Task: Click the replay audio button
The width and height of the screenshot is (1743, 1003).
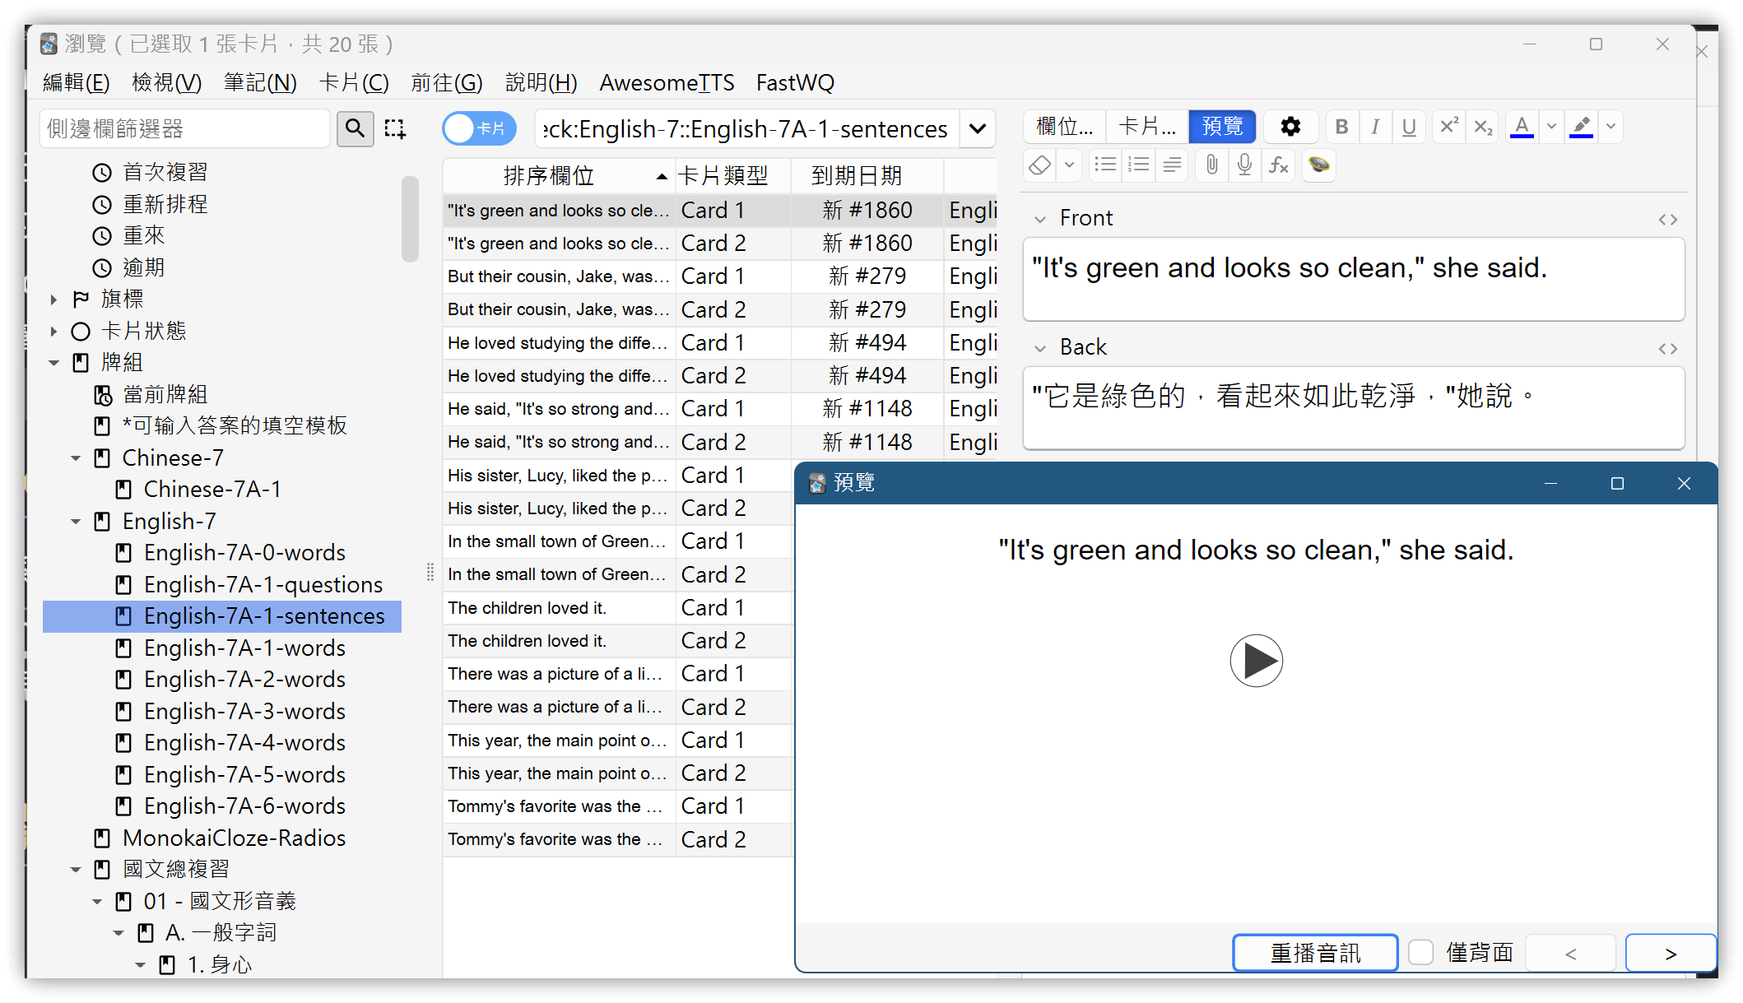Action: point(1315,953)
